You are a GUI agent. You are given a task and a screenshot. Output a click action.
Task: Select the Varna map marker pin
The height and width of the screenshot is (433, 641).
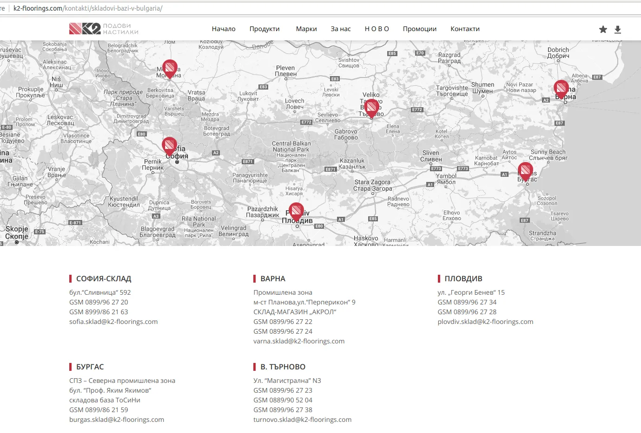tap(561, 90)
